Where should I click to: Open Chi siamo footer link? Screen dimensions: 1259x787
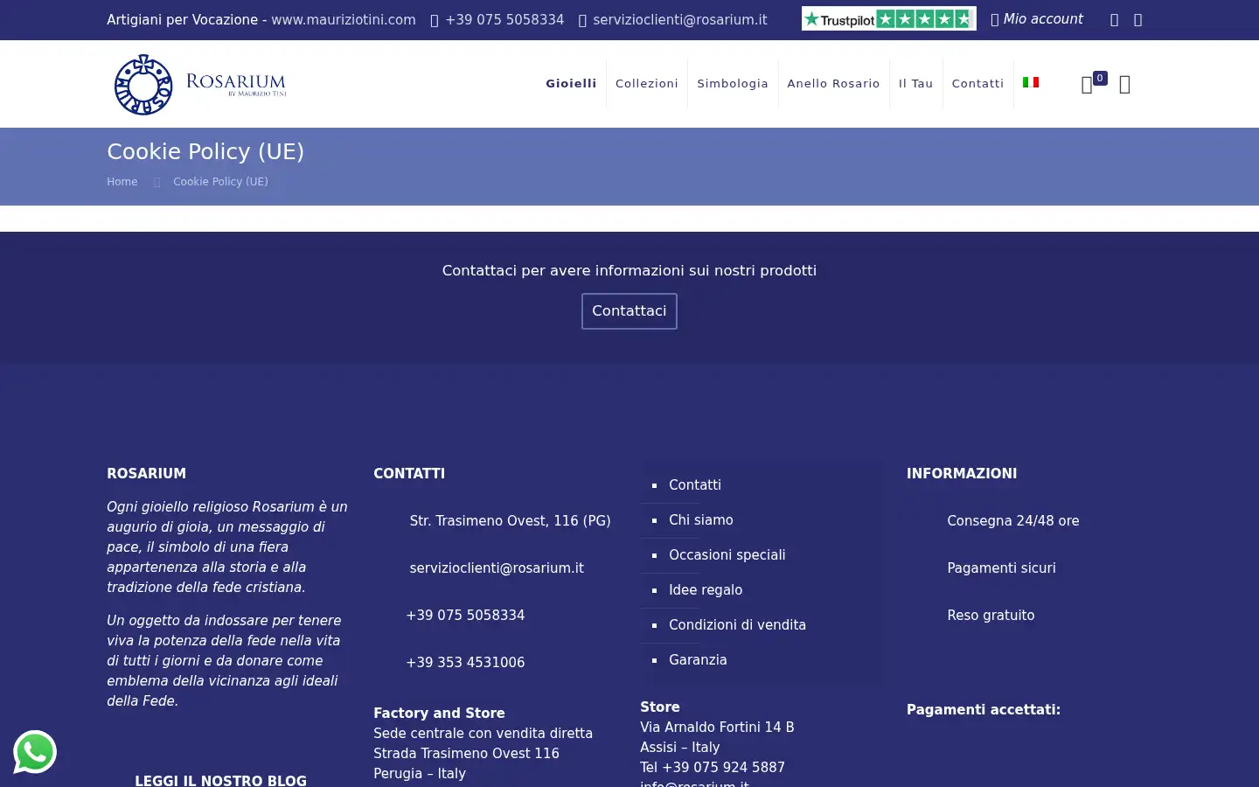701,520
